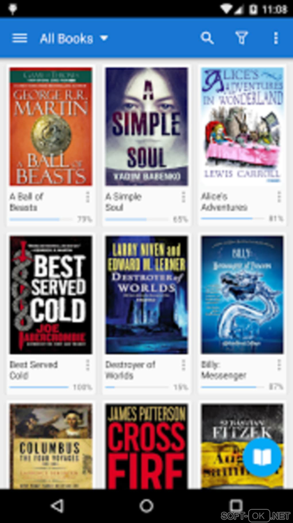
Task: Open the hamburger navigation menu
Action: 20,38
